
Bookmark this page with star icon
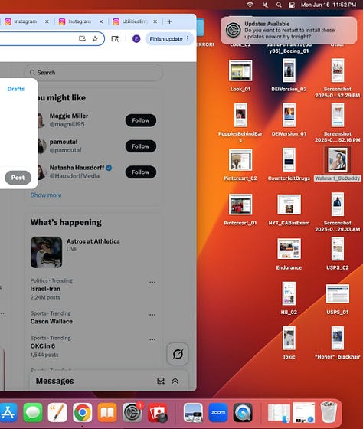(95, 39)
